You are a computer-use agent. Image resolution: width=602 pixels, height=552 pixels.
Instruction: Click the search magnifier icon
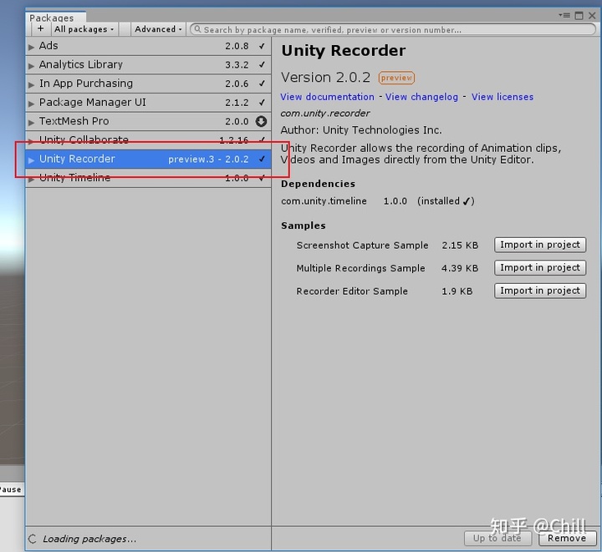pyautogui.click(x=197, y=29)
